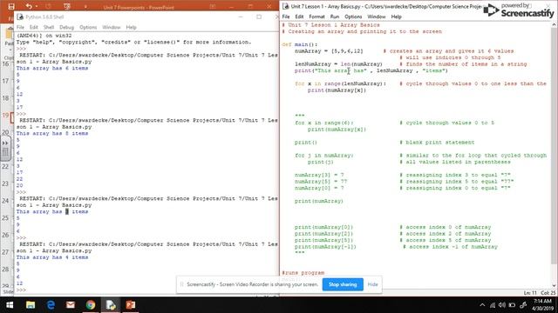This screenshot has width=558, height=313.
Task: Open Help menu in editor window
Action: click(396, 17)
